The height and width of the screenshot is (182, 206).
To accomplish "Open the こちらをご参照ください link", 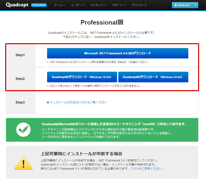I will coord(147,169).
